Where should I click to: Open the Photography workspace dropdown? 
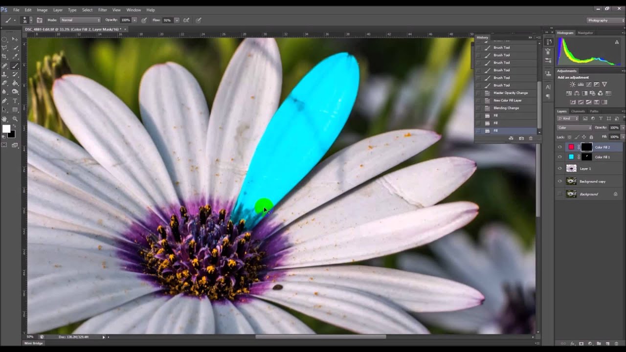click(605, 20)
